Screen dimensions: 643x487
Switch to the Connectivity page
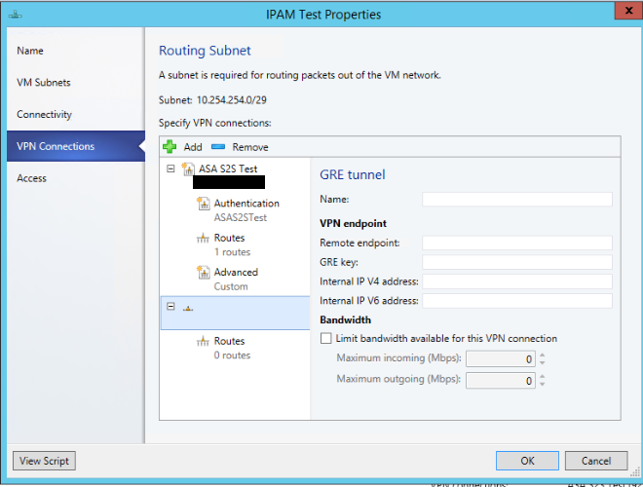45,115
